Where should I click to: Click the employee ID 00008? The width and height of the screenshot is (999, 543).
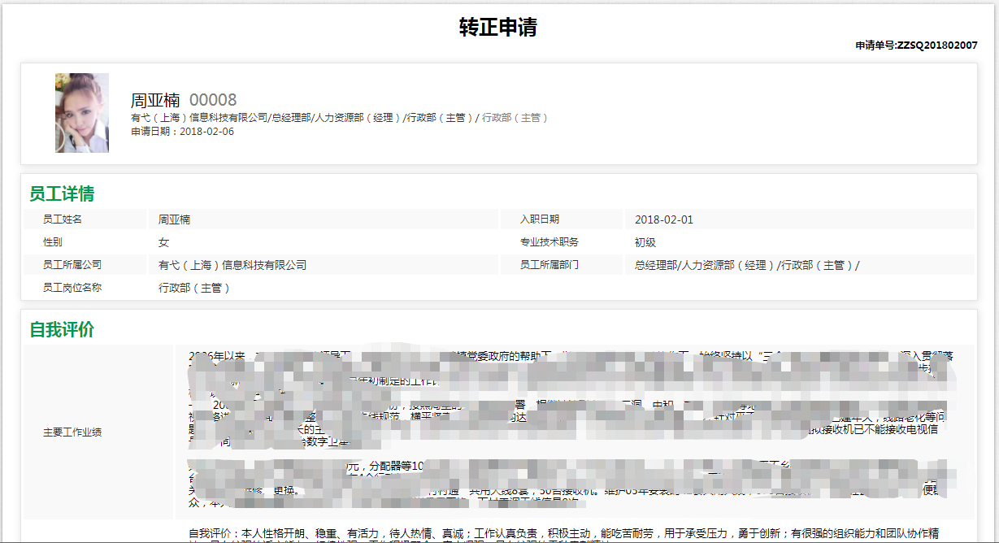tap(213, 100)
